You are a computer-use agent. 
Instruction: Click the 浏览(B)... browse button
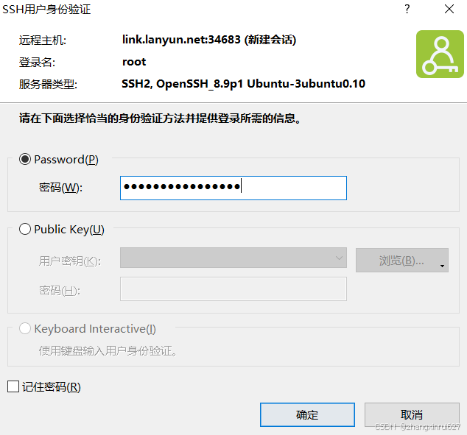coord(402,261)
